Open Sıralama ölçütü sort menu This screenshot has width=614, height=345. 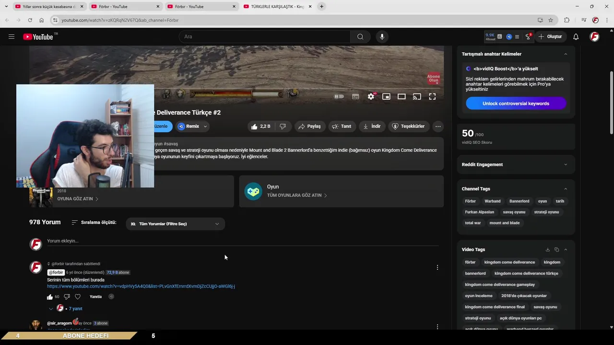(x=94, y=222)
